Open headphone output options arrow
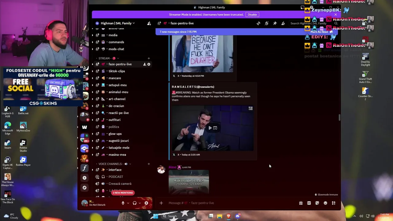Viewport: 393px width, 221px height. point(140,203)
